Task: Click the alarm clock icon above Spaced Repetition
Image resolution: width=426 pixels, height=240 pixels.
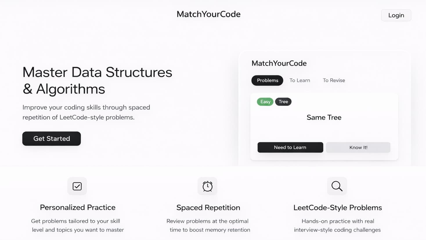Action: [207, 186]
